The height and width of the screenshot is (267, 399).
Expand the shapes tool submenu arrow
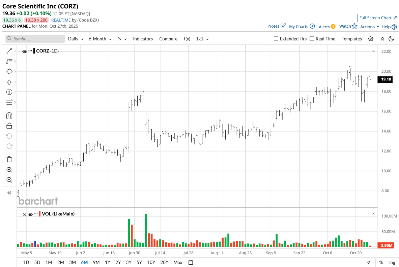tap(15, 71)
